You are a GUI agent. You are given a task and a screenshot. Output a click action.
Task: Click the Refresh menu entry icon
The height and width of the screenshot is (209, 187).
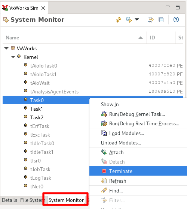click(104, 181)
